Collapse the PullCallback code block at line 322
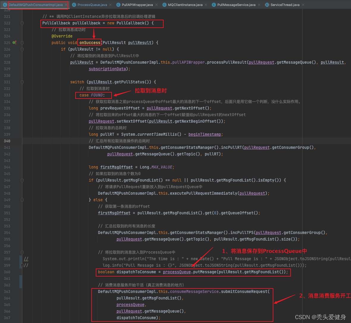This screenshot has width=351, height=323. point(22,23)
